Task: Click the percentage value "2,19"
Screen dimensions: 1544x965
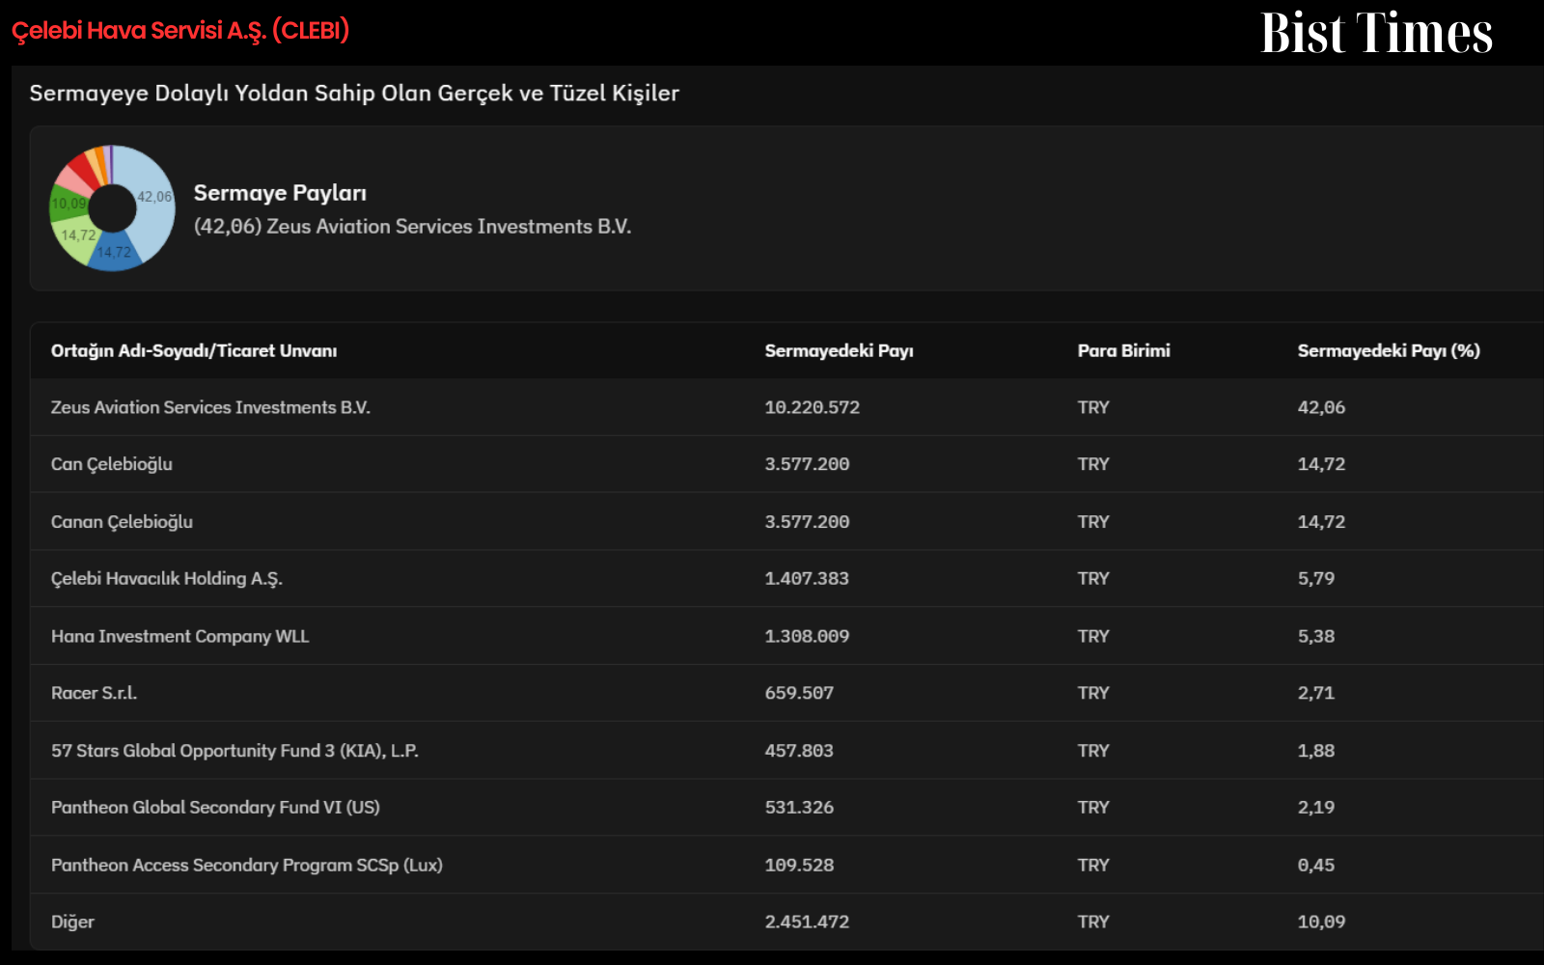Action: (x=1316, y=808)
